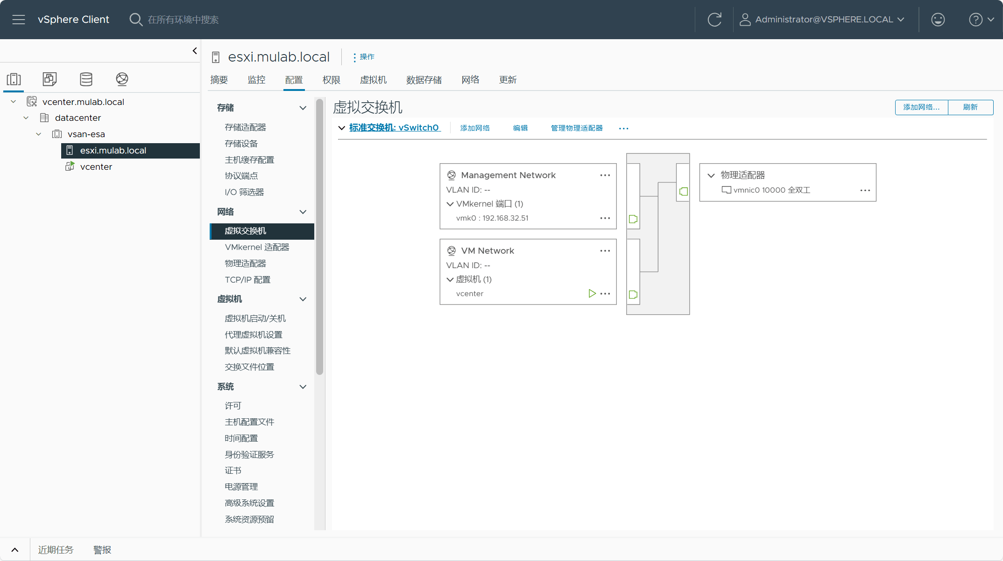
Task: Open the smiley feedback icon
Action: pos(938,20)
